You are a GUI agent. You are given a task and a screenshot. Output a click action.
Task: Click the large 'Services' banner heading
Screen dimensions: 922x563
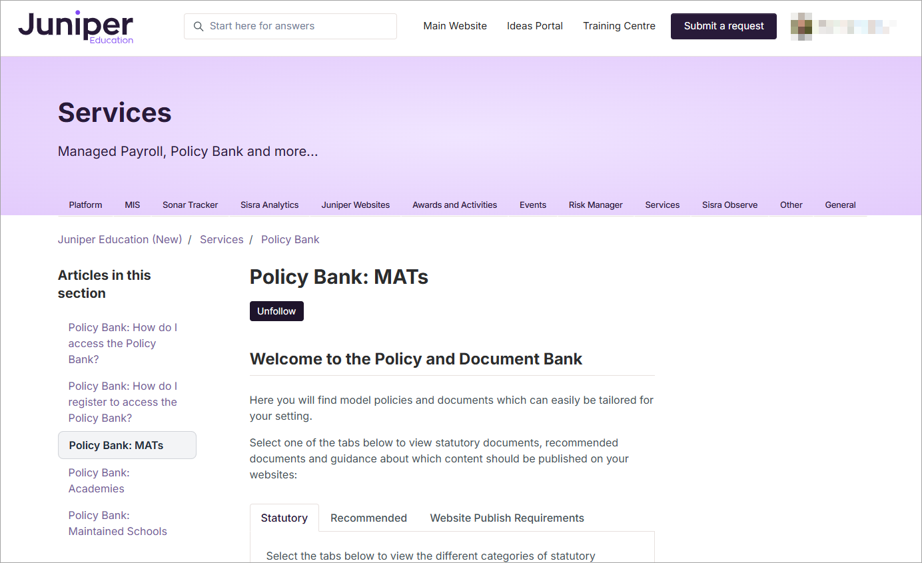(115, 113)
